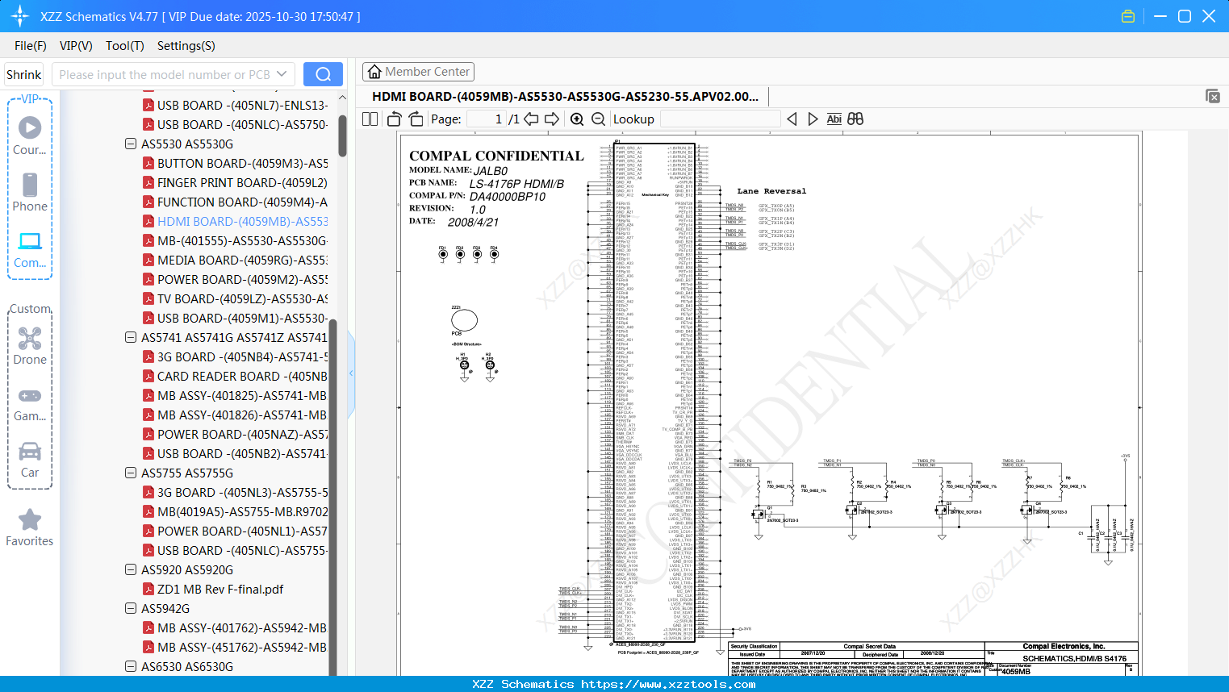Find previous lookup result

tap(792, 119)
